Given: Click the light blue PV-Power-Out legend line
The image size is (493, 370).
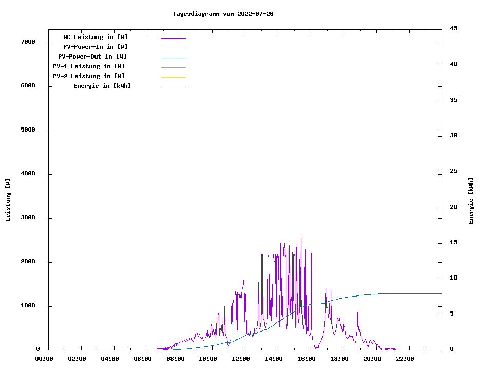Looking at the screenshot, I should click(173, 58).
